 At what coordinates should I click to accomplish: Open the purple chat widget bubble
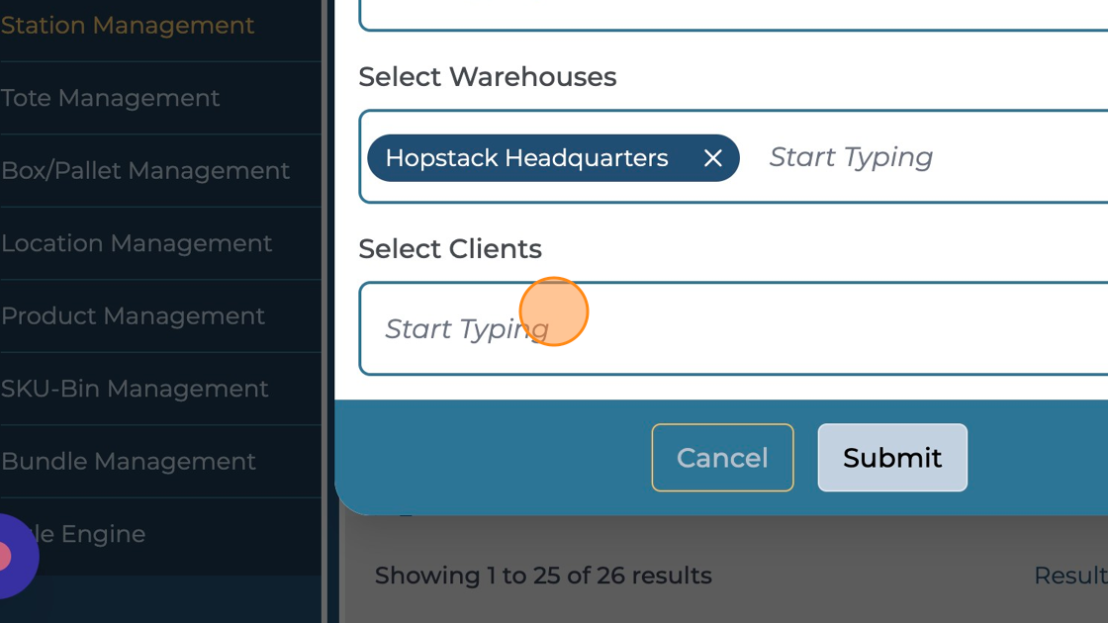10,557
